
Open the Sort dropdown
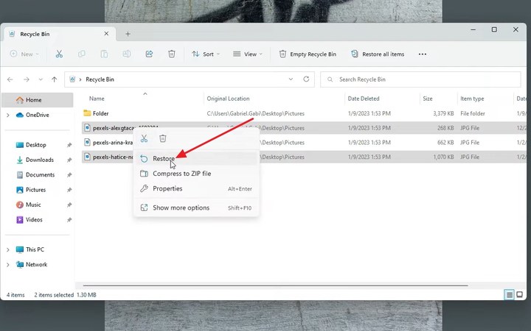(206, 54)
